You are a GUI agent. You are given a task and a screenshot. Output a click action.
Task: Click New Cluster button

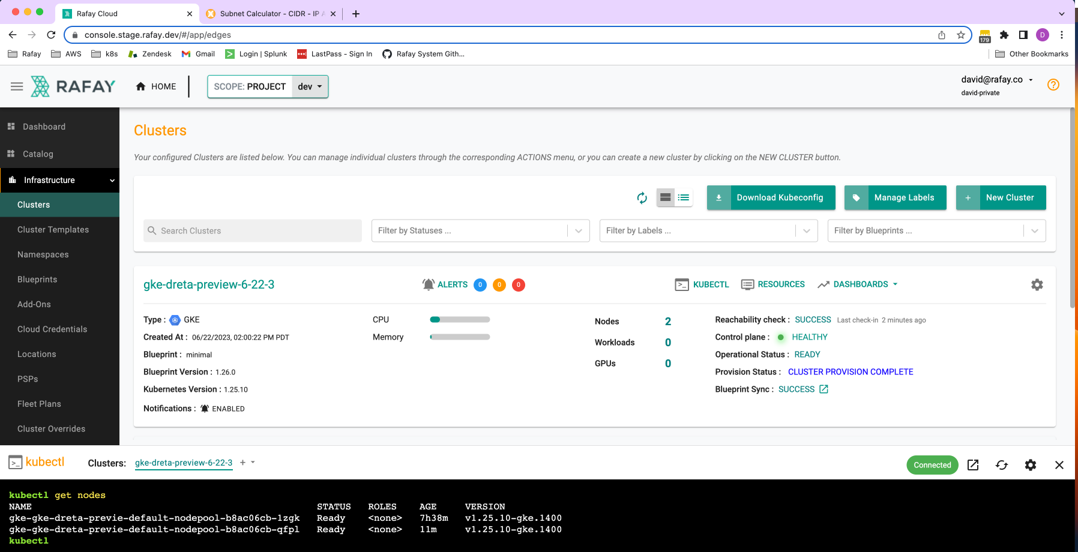(1001, 197)
